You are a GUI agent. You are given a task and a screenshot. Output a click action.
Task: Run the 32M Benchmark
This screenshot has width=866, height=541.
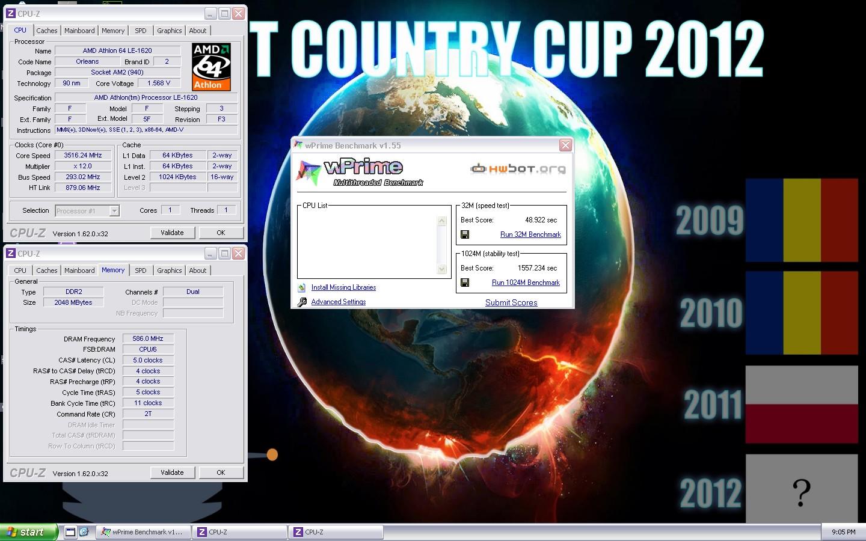pyautogui.click(x=530, y=234)
